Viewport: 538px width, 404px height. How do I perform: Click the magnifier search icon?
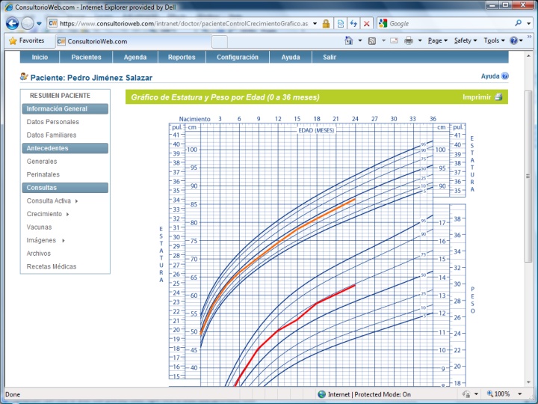(518, 23)
